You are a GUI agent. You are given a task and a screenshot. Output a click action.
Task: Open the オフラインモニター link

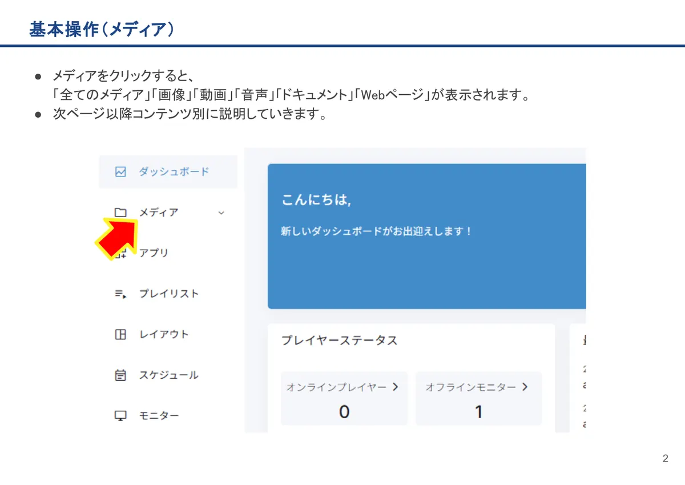[470, 387]
